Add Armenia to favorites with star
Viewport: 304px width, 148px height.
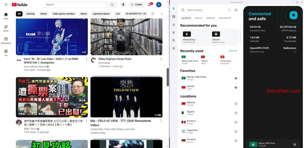click(x=236, y=141)
